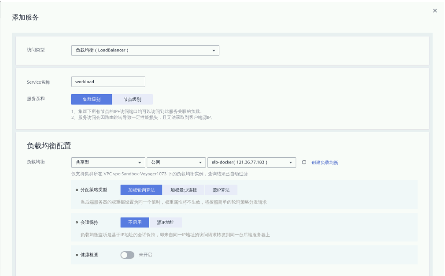The image size is (445, 276).
Task: Select 不启用 for session persistence
Action: (135, 222)
